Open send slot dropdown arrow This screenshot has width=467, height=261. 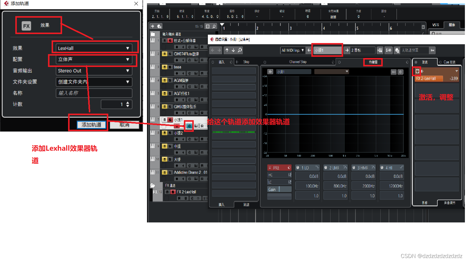[457, 71]
